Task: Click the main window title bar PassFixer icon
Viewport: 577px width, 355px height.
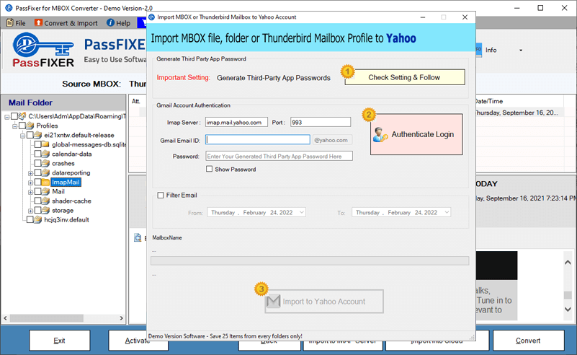Action: [9, 8]
